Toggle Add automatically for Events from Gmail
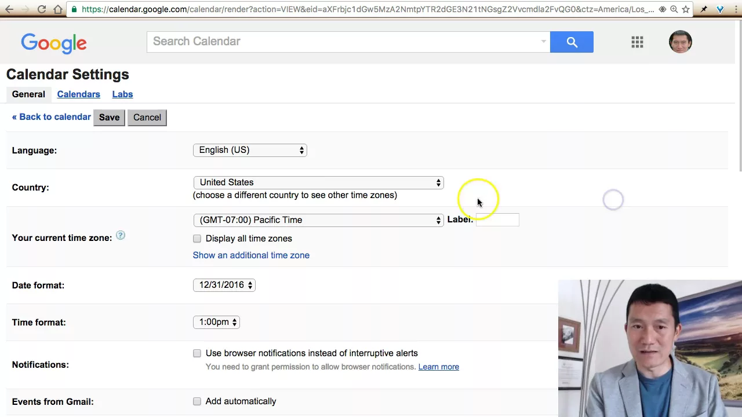The height and width of the screenshot is (417, 742). 197,401
